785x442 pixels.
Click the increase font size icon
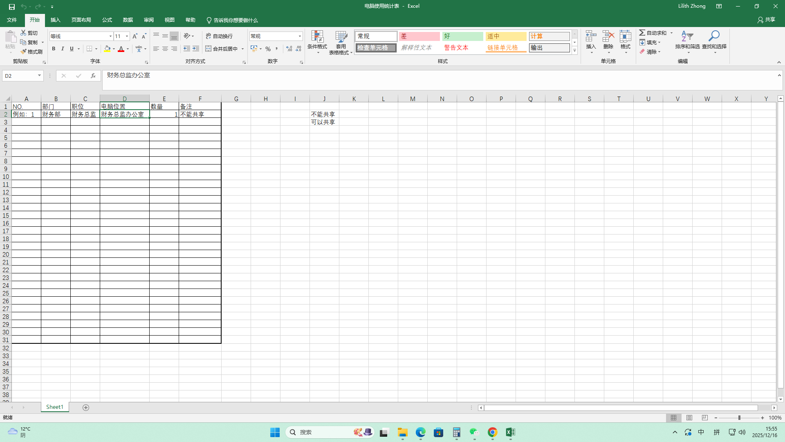[x=135, y=36]
